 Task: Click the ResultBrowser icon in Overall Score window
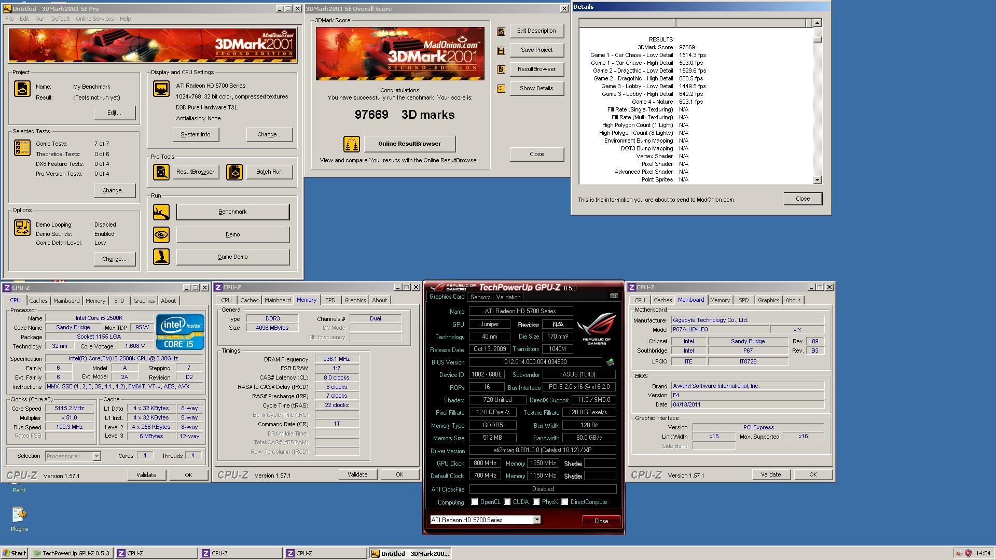[501, 69]
